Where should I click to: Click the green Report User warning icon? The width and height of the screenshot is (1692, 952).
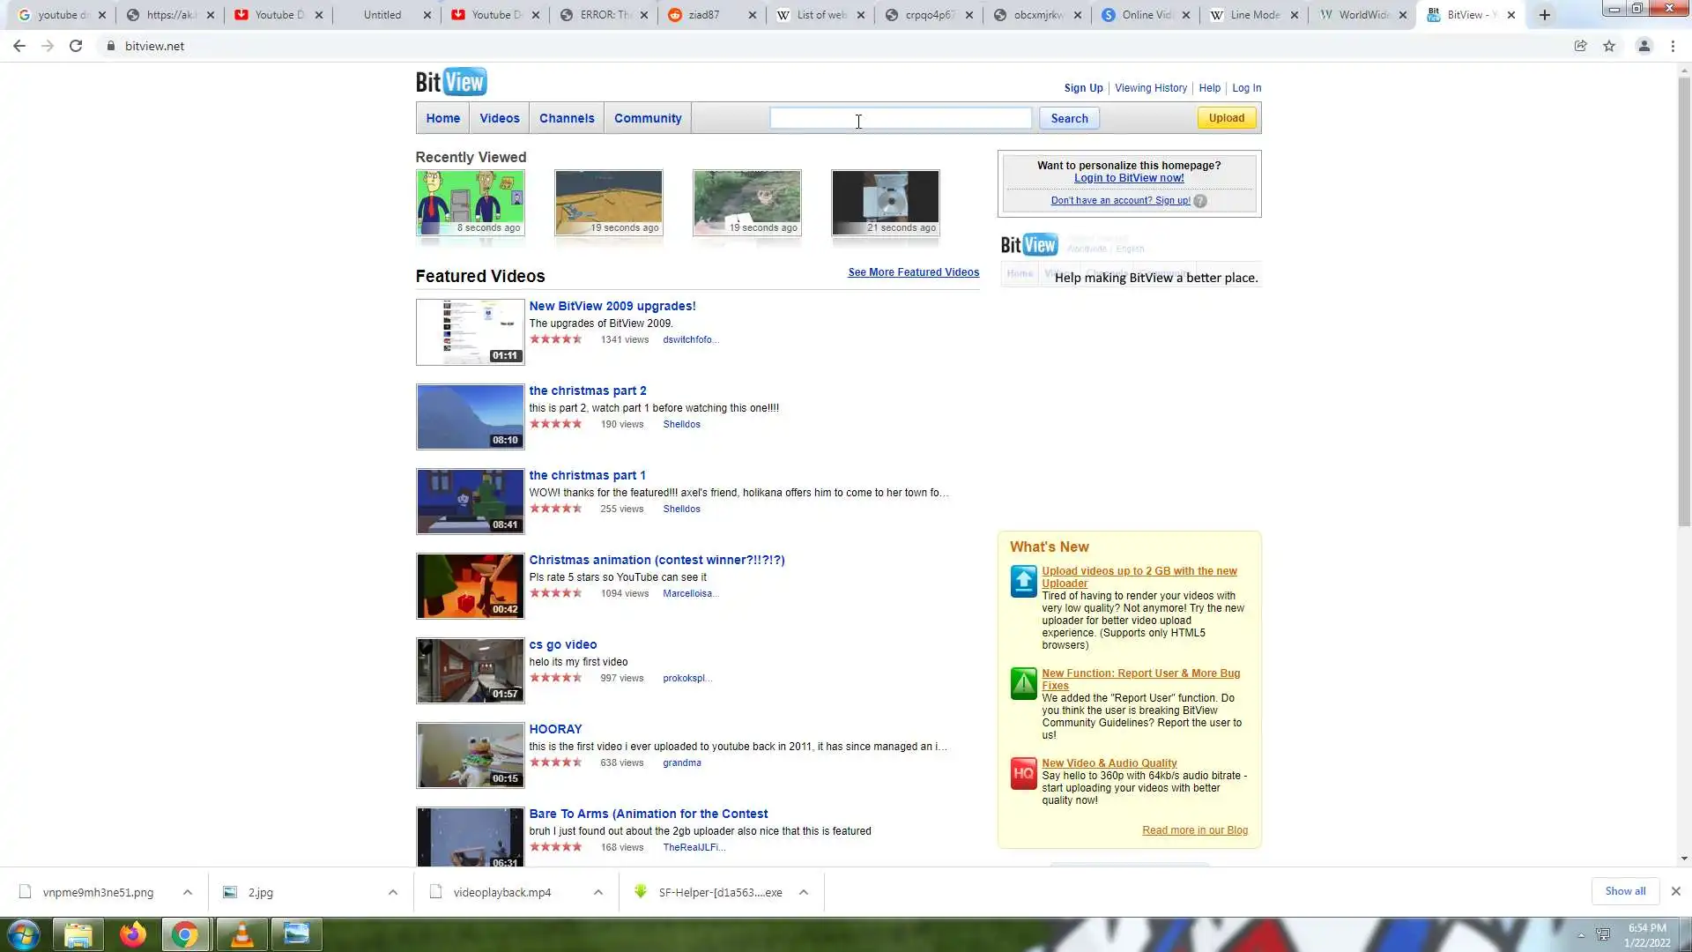coord(1023,684)
